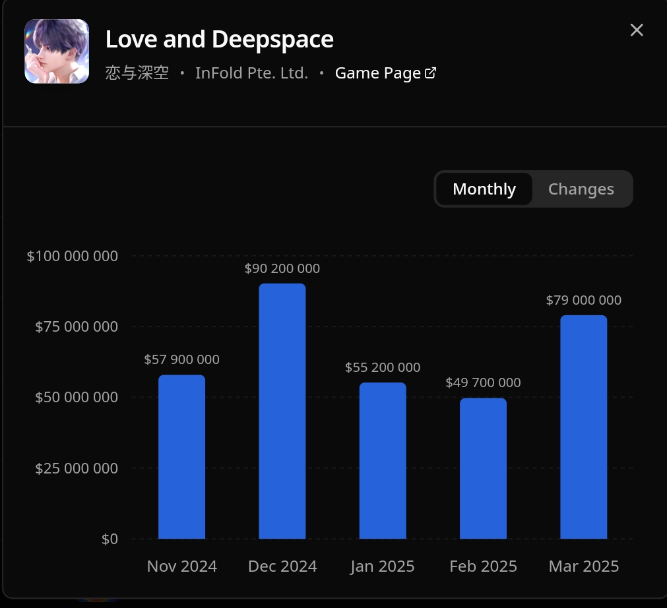The height and width of the screenshot is (608, 667).
Task: Click the Jan 2025 axis label
Action: pos(383,566)
